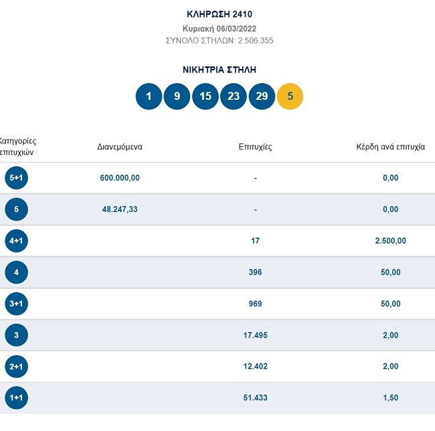Screen dimensions: 435x431
Task: Select the 2+1 category badge
Action: (16, 367)
